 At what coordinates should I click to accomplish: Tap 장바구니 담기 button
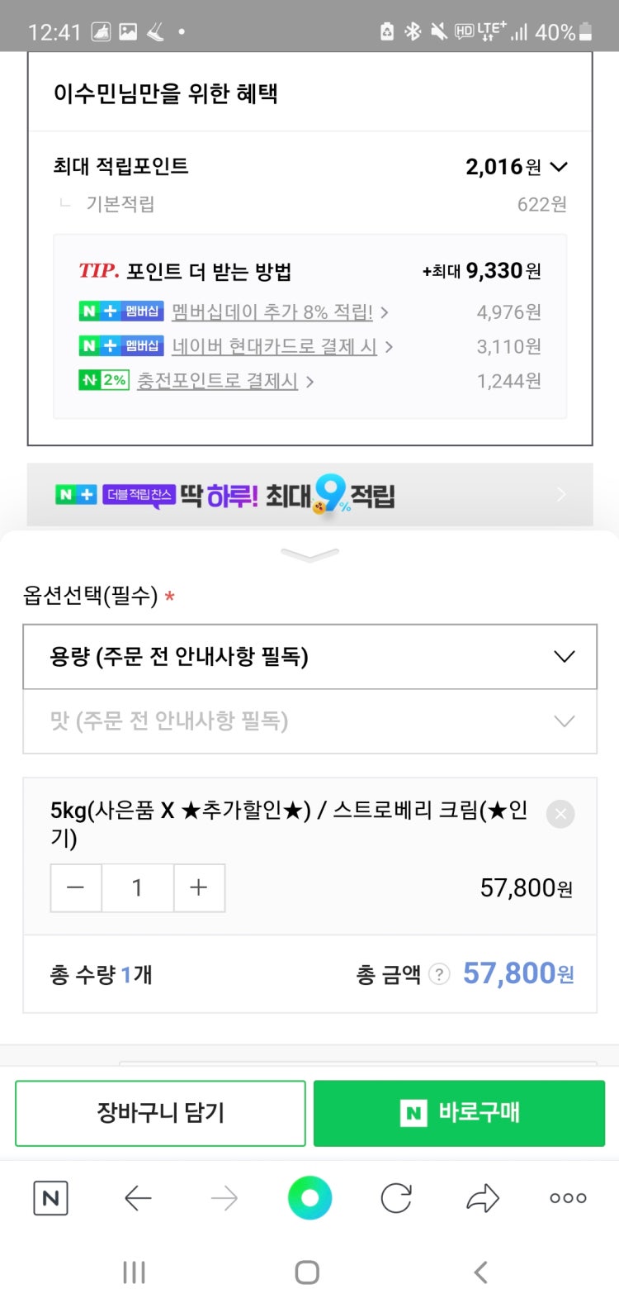pyautogui.click(x=160, y=1113)
